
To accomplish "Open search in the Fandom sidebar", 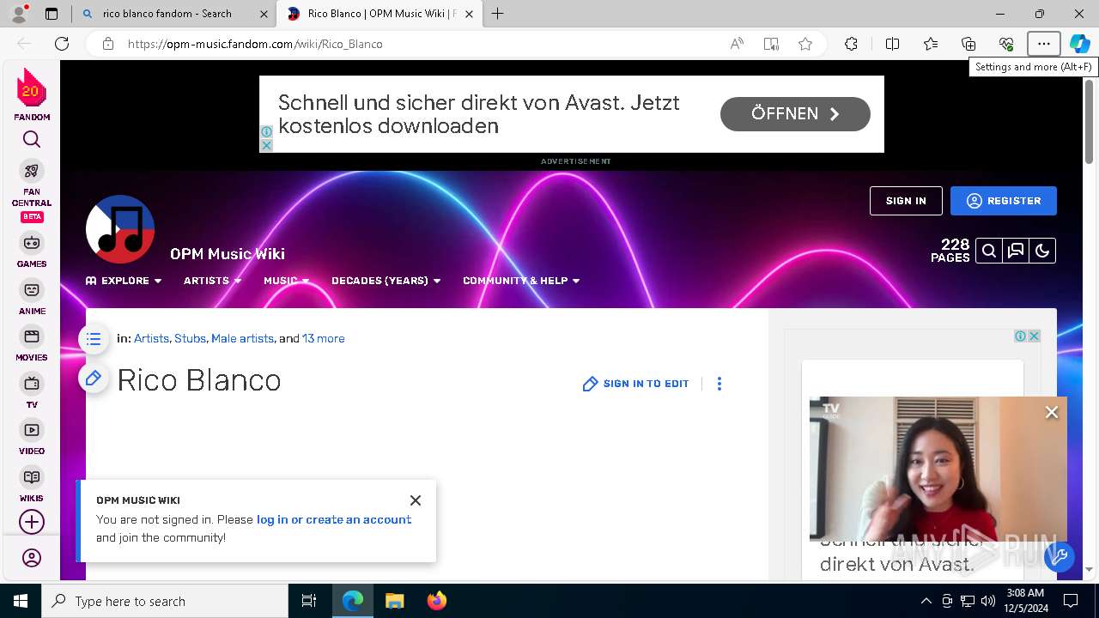I will (32, 140).
